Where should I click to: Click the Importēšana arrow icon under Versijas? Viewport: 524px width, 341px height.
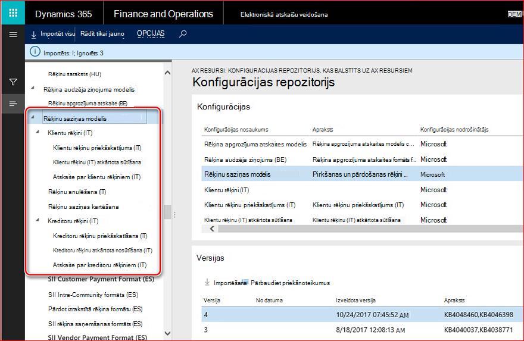[x=207, y=283]
